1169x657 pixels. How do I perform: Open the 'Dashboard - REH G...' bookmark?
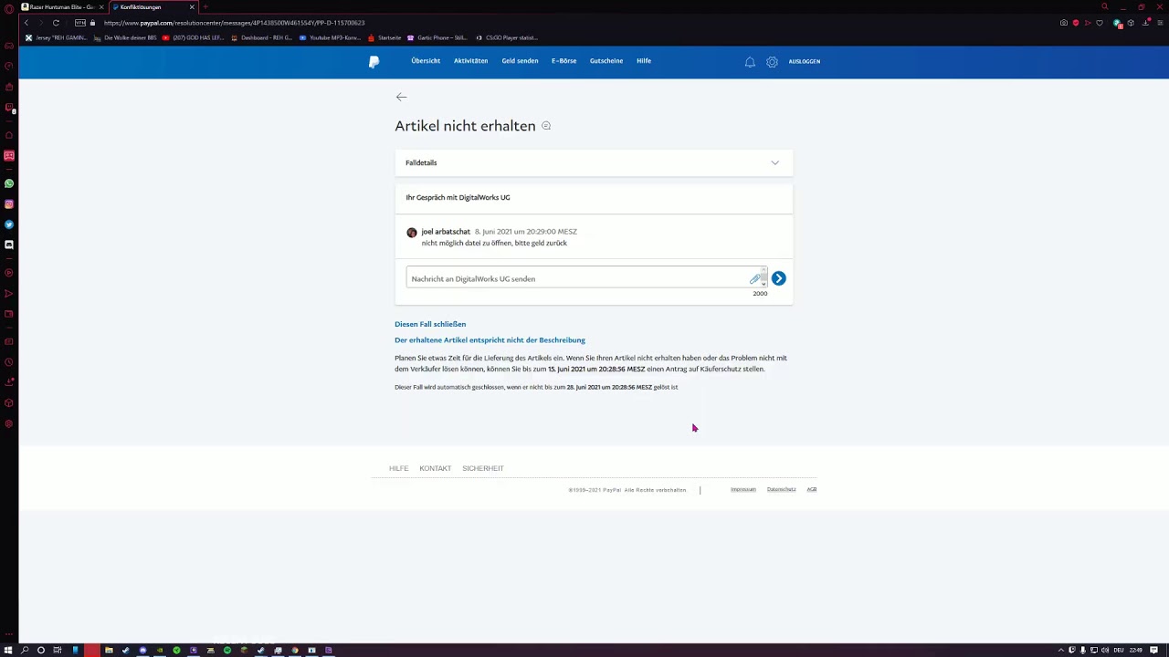261,38
